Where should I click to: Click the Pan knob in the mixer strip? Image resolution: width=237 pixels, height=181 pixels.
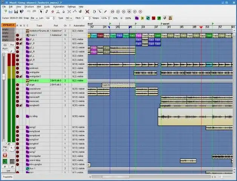pyautogui.click(x=12, y=149)
